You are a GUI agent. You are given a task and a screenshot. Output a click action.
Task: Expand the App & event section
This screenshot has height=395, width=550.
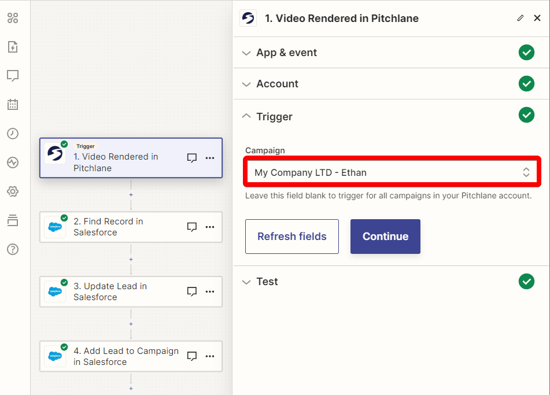pyautogui.click(x=391, y=53)
